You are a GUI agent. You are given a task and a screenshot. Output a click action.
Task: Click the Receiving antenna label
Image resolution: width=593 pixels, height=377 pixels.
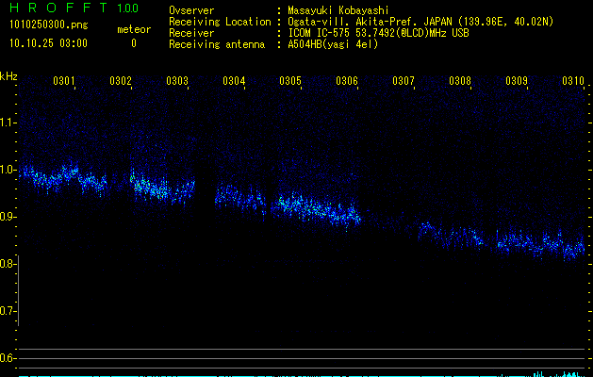pyautogui.click(x=217, y=44)
